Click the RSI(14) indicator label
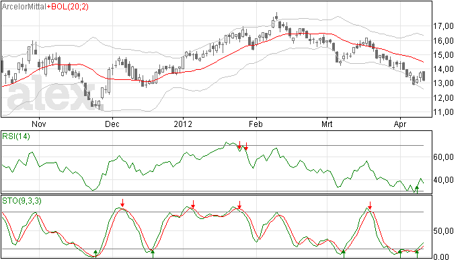464x260 pixels. point(16,136)
